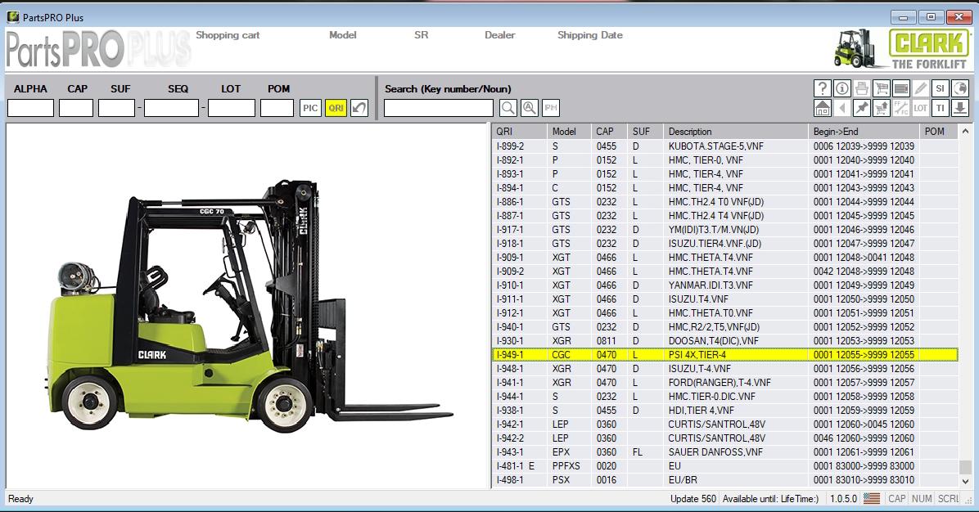This screenshot has width=979, height=512.
Task: Click the FF/FC wrench icon
Action: pos(901,108)
